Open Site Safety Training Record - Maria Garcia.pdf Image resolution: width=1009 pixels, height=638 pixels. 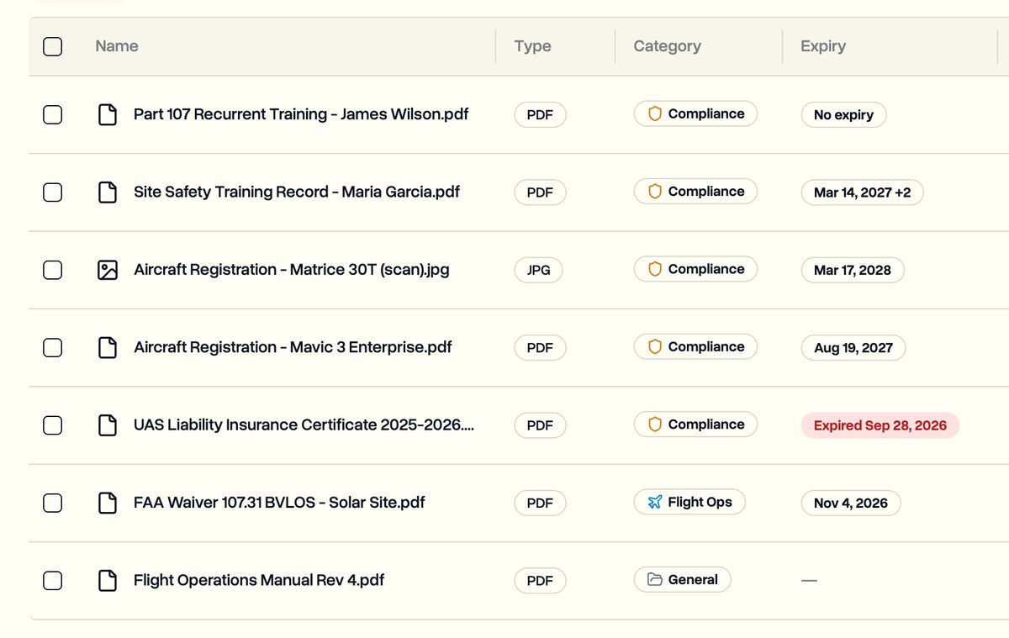pos(297,192)
